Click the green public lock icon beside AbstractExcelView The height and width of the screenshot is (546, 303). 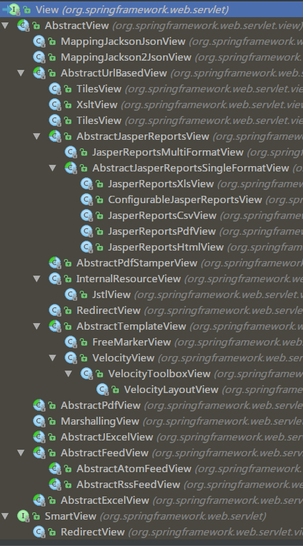(52, 501)
